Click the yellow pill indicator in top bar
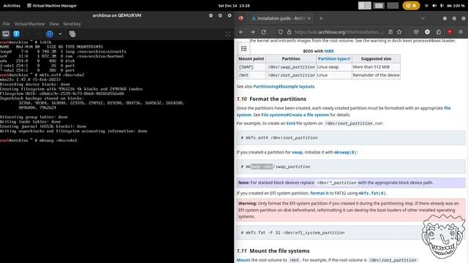This screenshot has width=468, height=263. tap(411, 5)
